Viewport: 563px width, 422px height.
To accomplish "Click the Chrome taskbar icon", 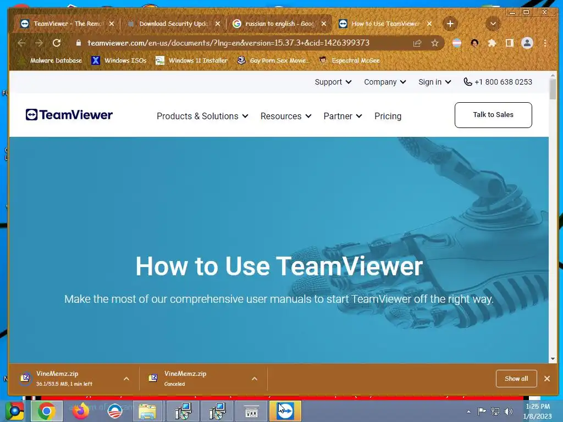I will [x=46, y=411].
